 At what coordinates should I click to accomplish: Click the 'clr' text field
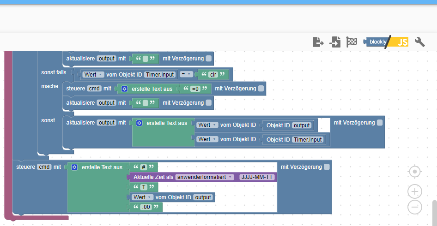coord(213,74)
